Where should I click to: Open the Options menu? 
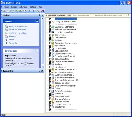[33, 7]
